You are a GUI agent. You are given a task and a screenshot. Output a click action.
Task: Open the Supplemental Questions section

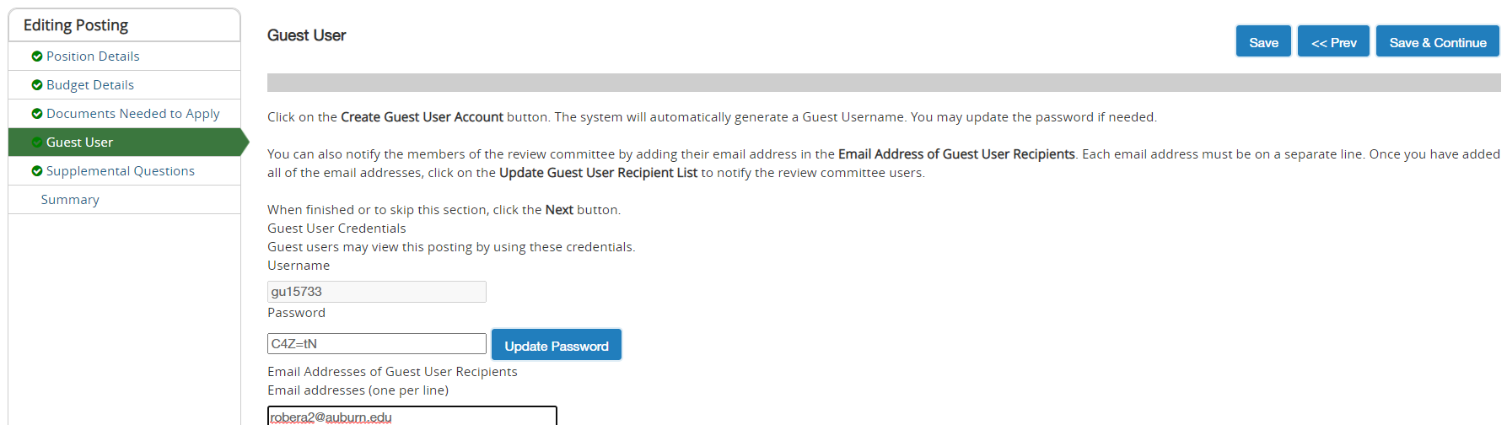(120, 171)
